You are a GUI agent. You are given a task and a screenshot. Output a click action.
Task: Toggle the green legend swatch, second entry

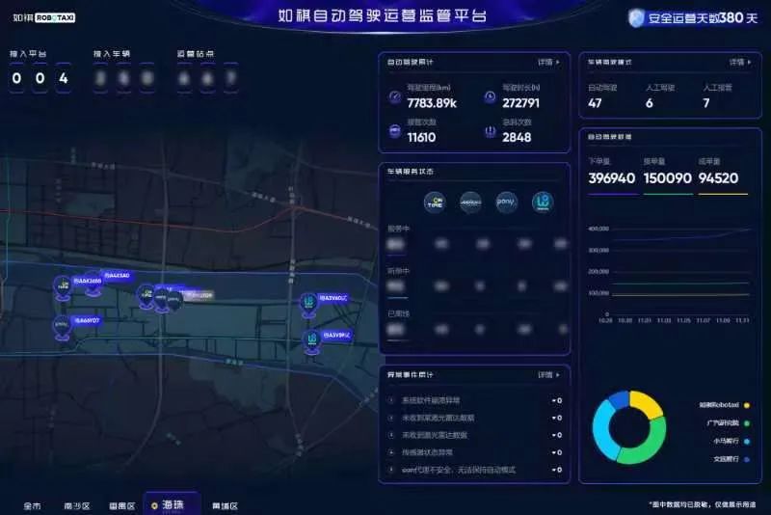pos(746,423)
